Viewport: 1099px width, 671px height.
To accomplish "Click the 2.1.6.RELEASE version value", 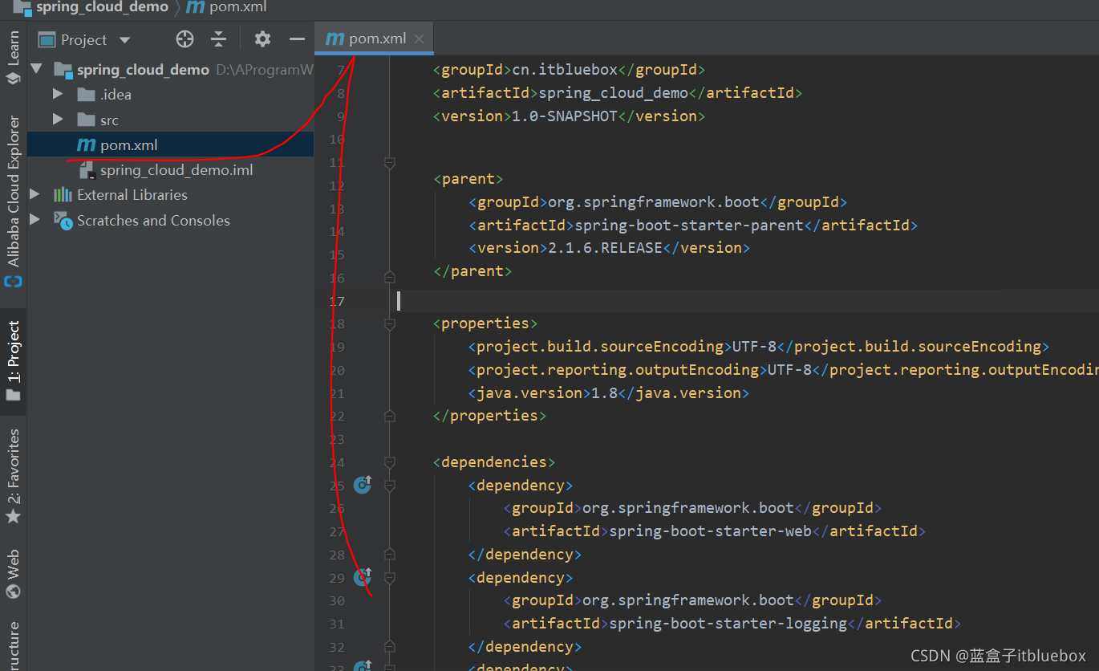I will pyautogui.click(x=605, y=248).
